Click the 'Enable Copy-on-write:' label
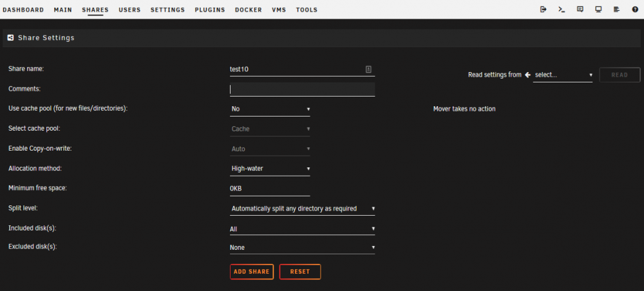644x291 pixels. click(40, 149)
